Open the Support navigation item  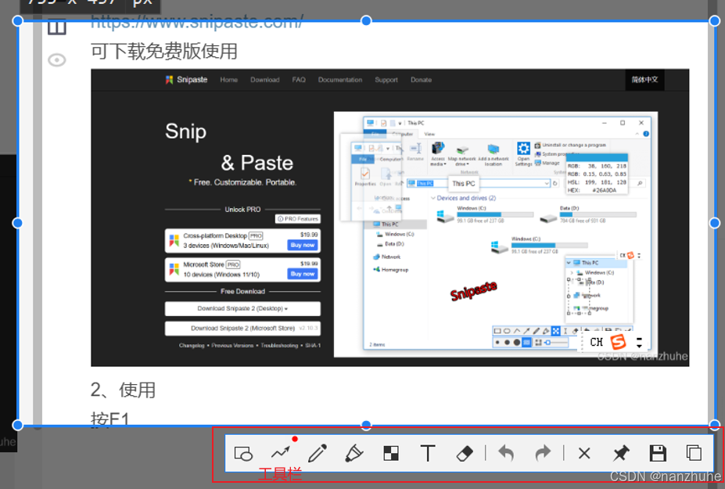[386, 80]
